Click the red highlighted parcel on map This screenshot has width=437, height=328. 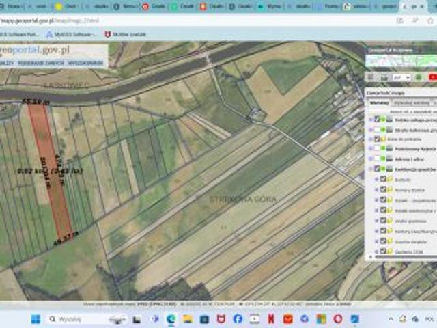(51, 171)
